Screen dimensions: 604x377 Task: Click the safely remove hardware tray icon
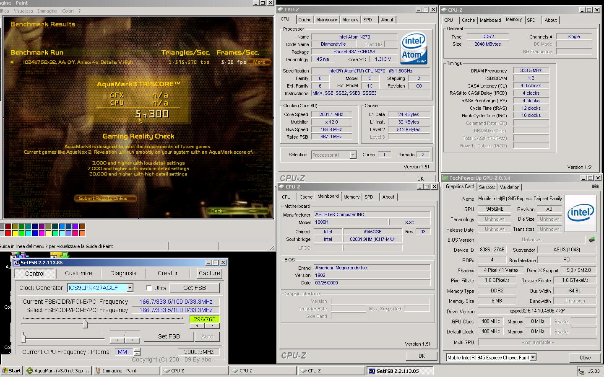(582, 371)
